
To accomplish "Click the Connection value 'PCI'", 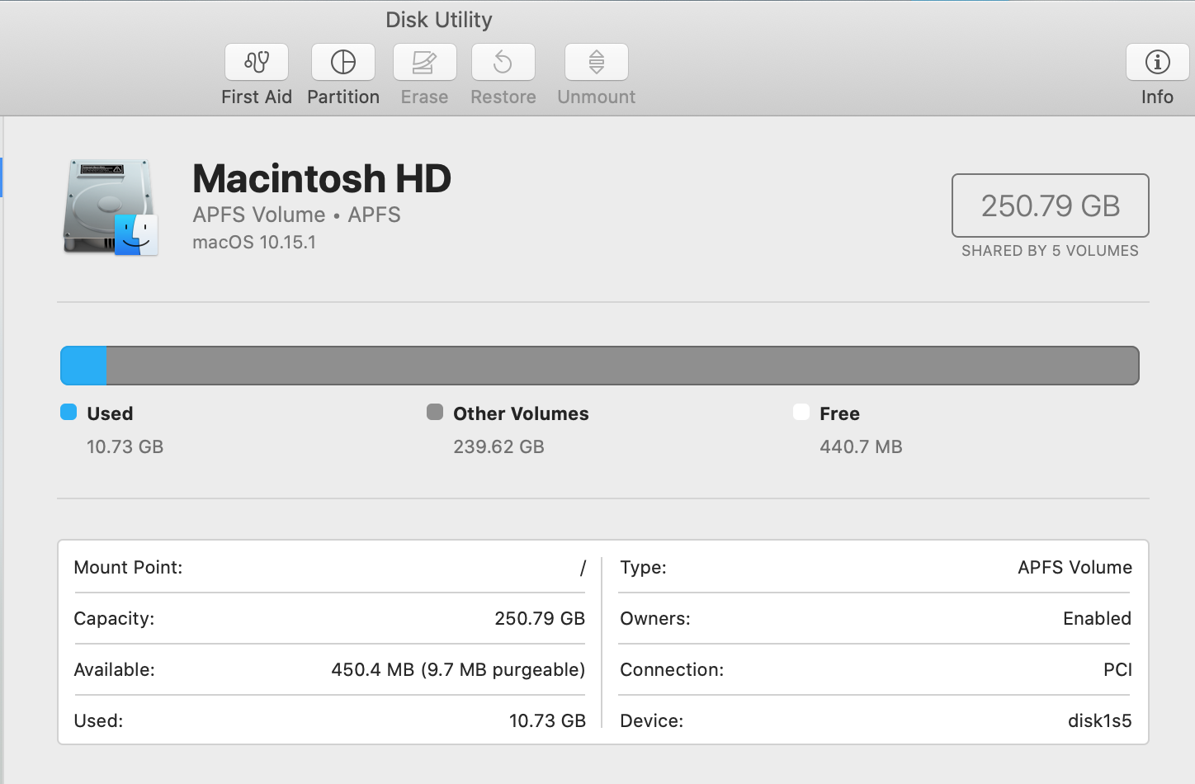I will coord(1117,670).
